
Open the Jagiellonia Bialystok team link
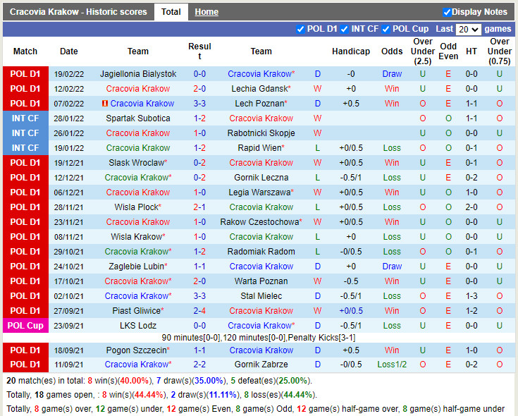138,74
